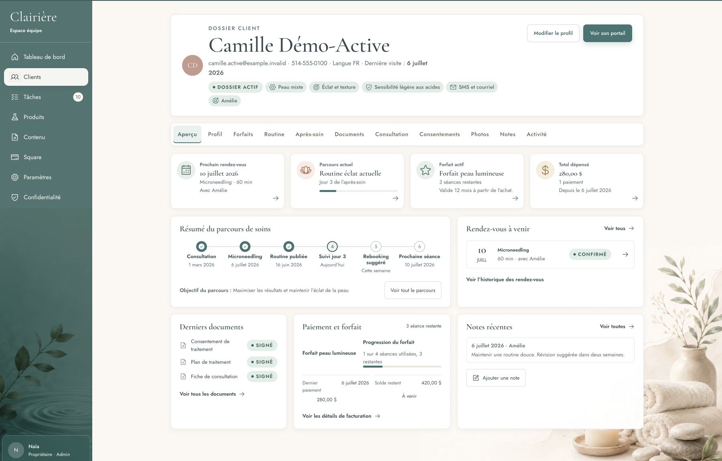Select the Consultation step marker
Screen dimensions: 722x461
click(x=201, y=247)
